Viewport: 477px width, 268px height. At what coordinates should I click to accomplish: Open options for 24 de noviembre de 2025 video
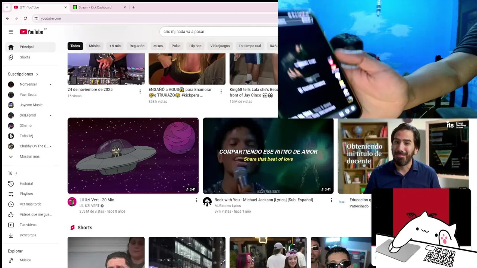tap(140, 92)
